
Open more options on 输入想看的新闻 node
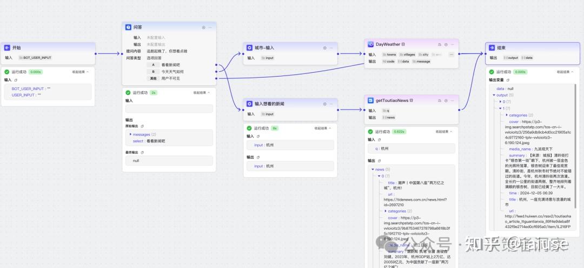(331, 104)
